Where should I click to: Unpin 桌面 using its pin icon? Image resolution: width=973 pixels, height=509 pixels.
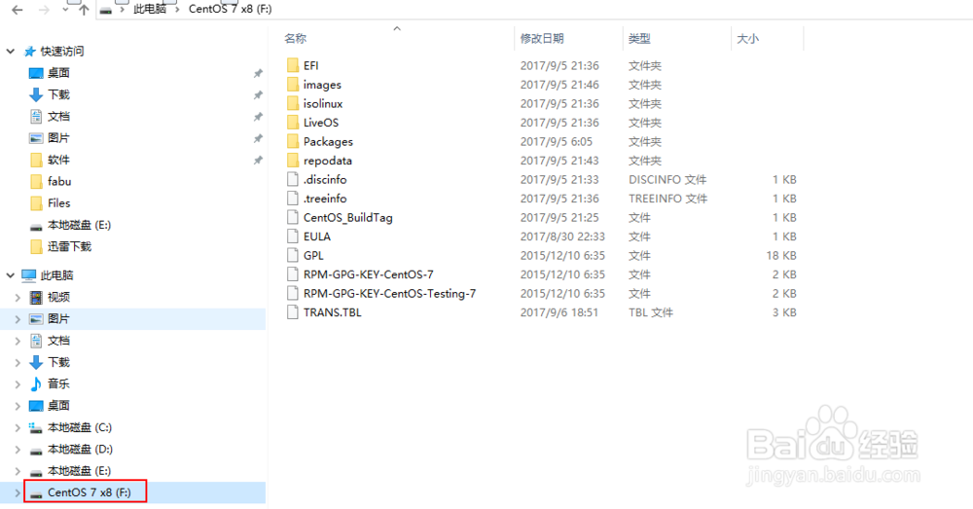258,73
